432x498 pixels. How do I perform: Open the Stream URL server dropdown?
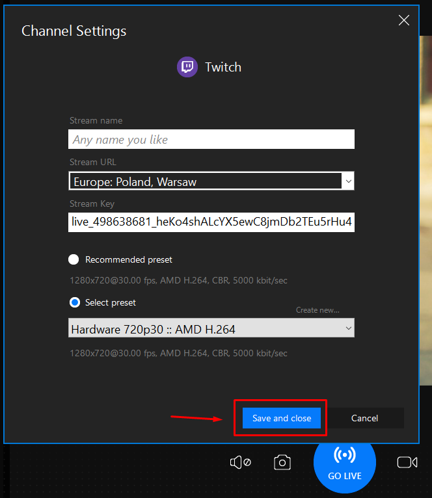[x=211, y=181]
